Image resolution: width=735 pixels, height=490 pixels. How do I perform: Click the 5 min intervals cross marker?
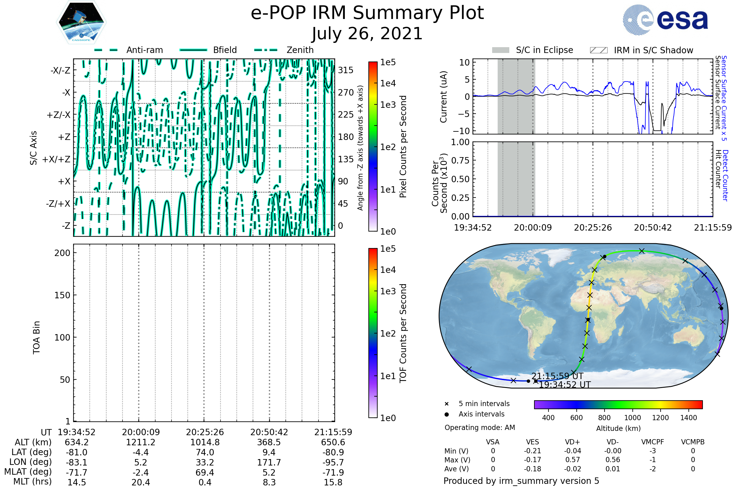(447, 404)
